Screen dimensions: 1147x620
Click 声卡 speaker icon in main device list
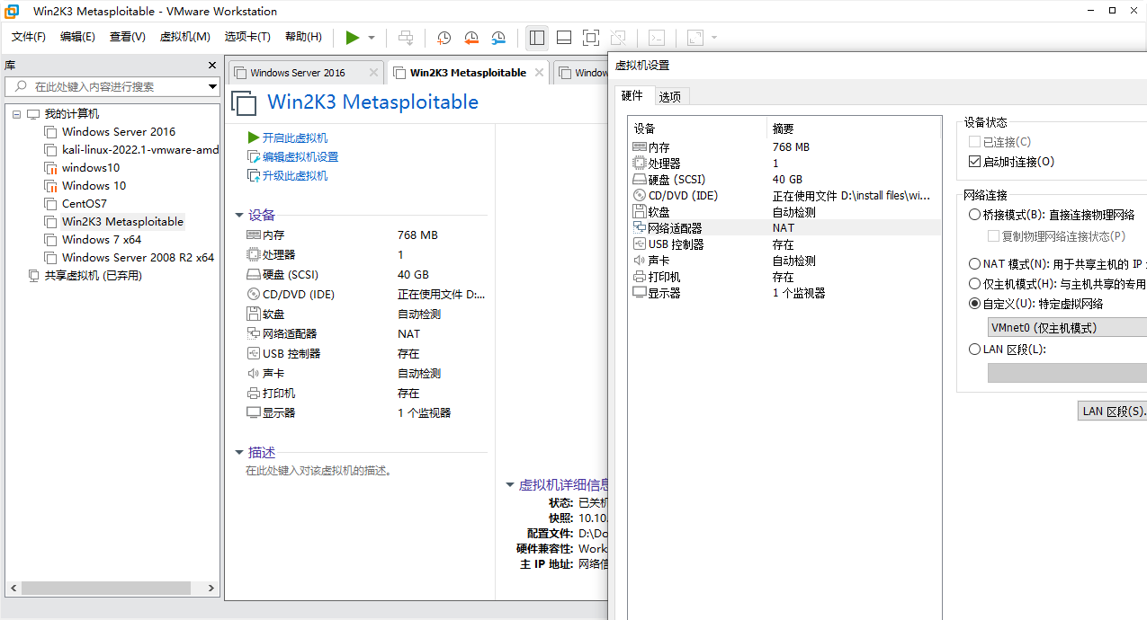coord(253,374)
